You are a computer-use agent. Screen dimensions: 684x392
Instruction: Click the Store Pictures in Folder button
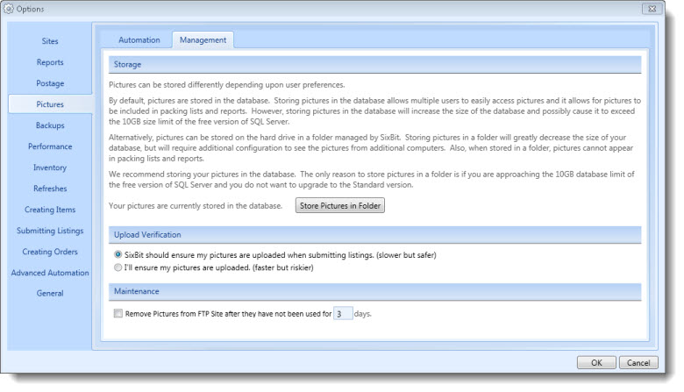(340, 206)
